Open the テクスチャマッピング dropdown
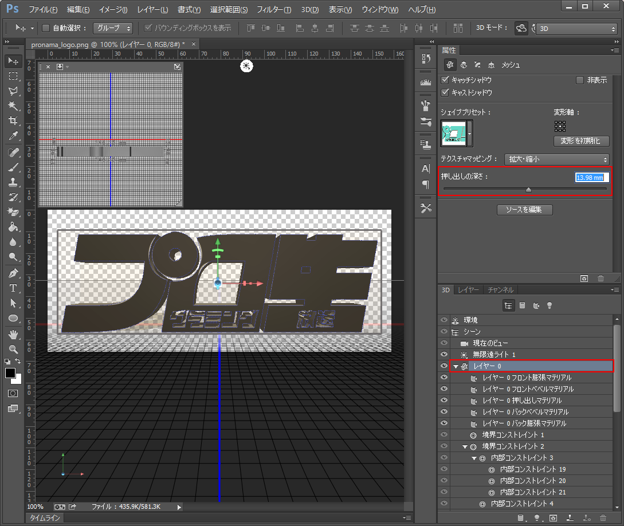Image resolution: width=624 pixels, height=526 pixels. pos(556,159)
